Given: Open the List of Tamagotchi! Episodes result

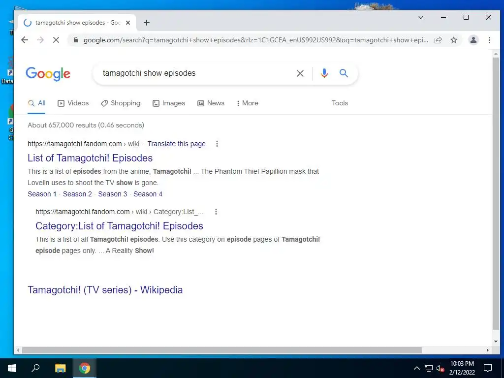Looking at the screenshot, I should coord(90,158).
